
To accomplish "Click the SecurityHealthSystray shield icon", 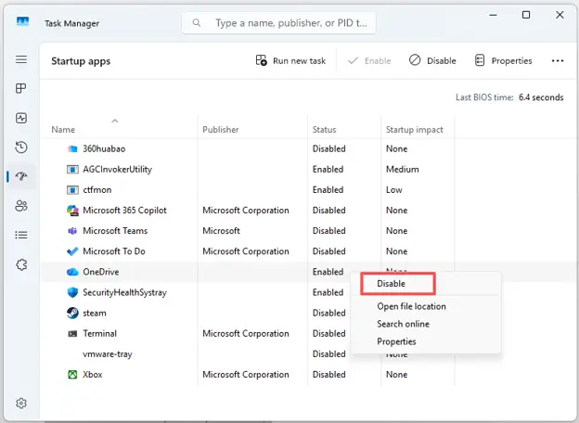I will pos(72,293).
